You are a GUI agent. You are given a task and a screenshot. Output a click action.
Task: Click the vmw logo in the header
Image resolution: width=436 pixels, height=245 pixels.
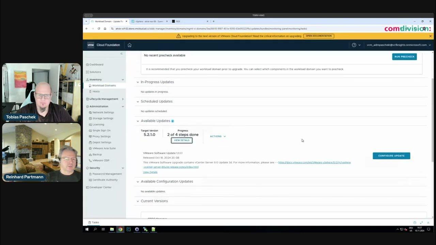[91, 45]
